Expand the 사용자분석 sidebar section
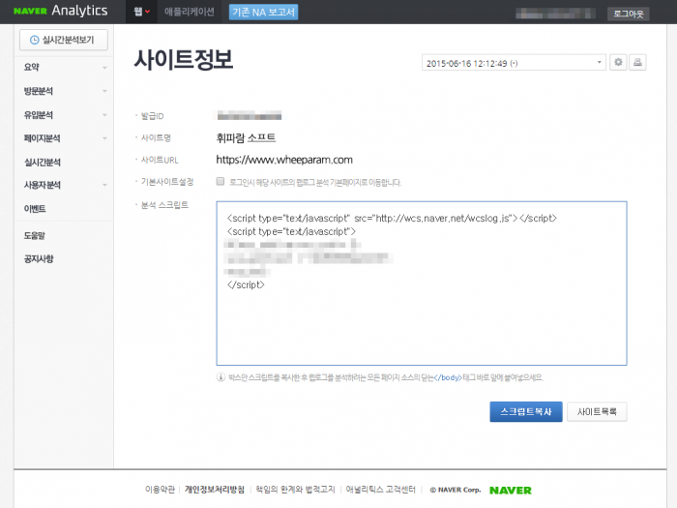The height and width of the screenshot is (508, 677). pyautogui.click(x=65, y=185)
